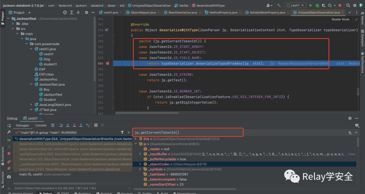Image resolution: width=365 pixels, height=194 pixels.
Task: Switch to the SettableBeanProperty.java tab
Action: click(267, 12)
